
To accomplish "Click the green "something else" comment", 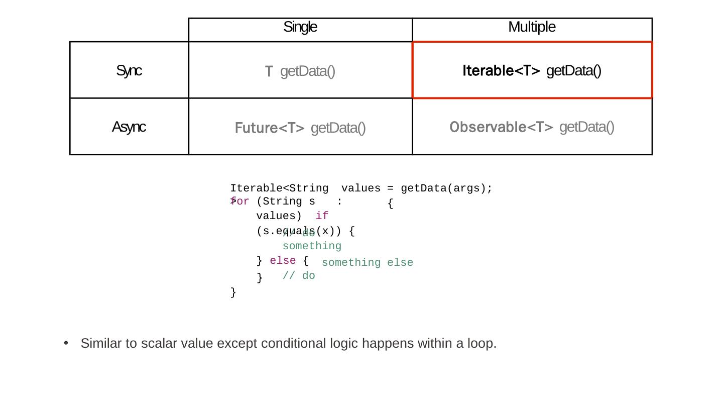I will click(368, 263).
